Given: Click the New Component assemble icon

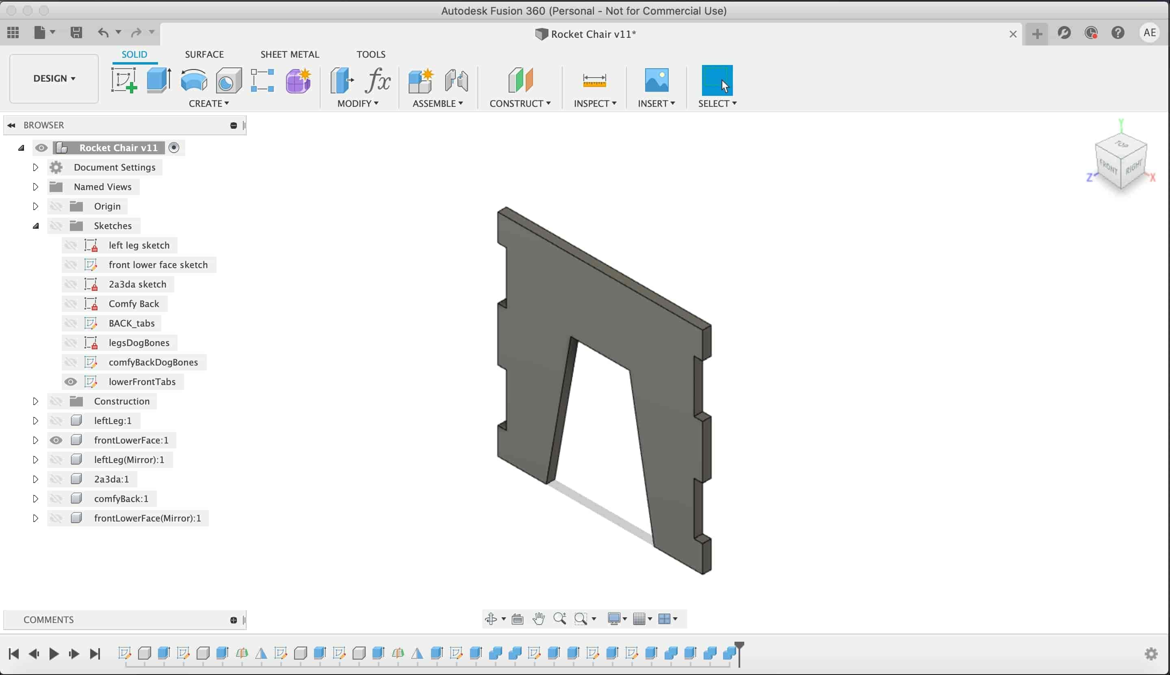Looking at the screenshot, I should 420,80.
